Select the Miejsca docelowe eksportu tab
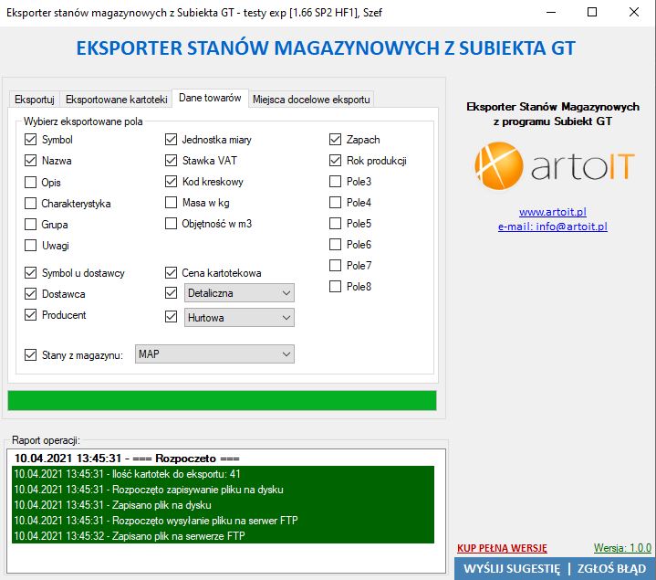The width and height of the screenshot is (656, 580). [x=311, y=99]
